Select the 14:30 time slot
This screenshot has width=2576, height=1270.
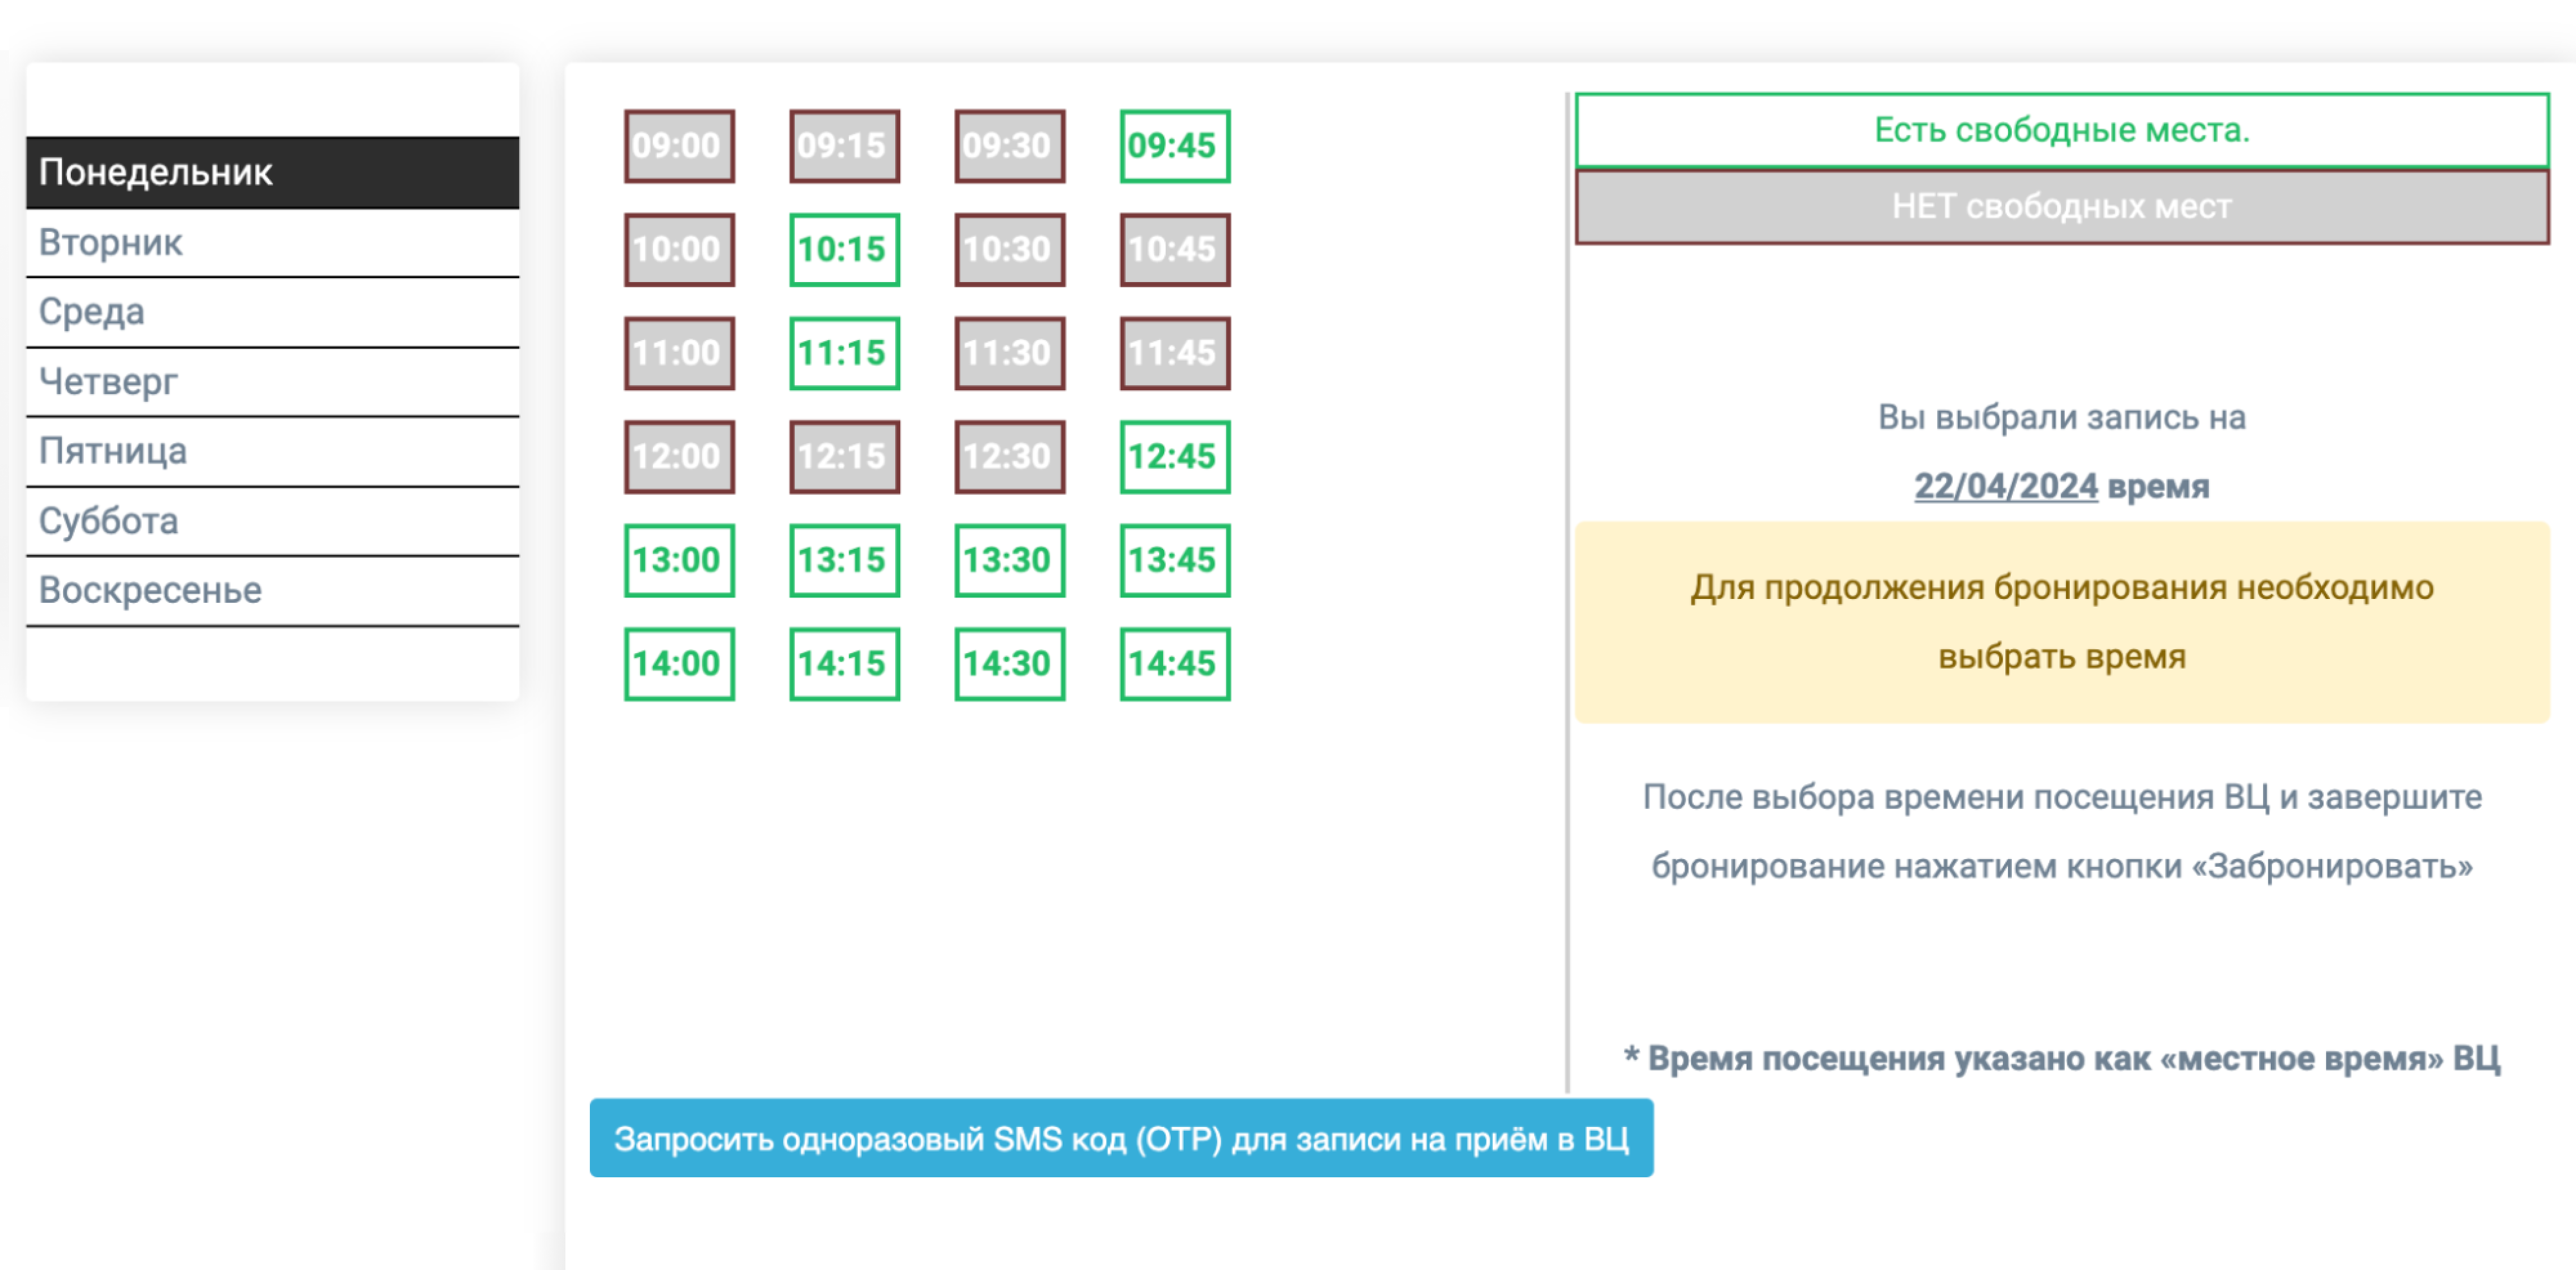click(1009, 664)
